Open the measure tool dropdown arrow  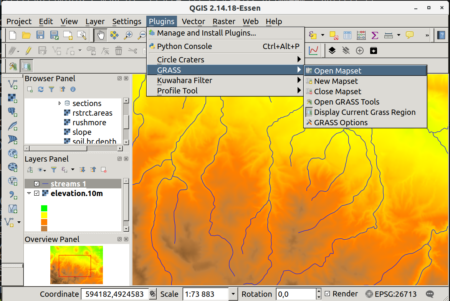pyautogui.click(x=399, y=35)
